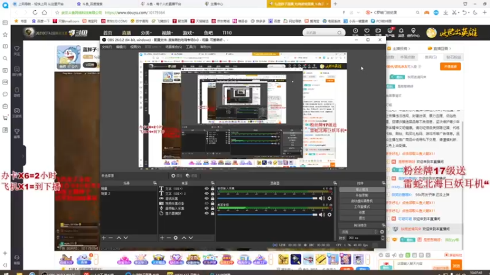Show the video capture device source
This screenshot has width=490, height=275.
206,204
